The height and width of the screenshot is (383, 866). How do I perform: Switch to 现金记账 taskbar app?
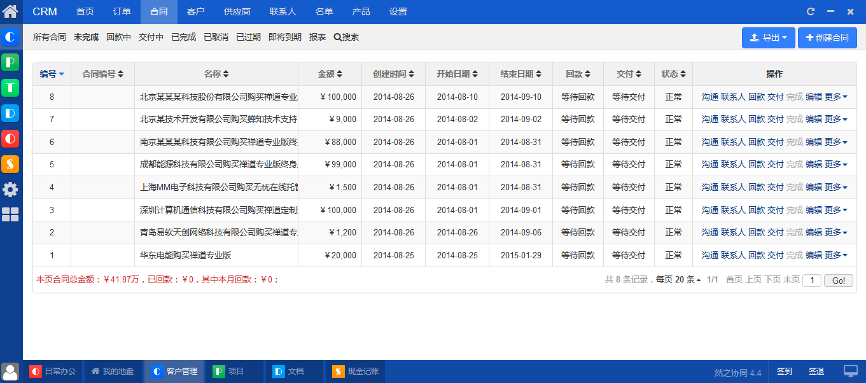[x=356, y=371]
